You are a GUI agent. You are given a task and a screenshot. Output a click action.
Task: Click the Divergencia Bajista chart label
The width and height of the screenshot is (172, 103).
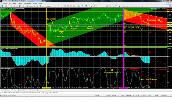(x=112, y=72)
